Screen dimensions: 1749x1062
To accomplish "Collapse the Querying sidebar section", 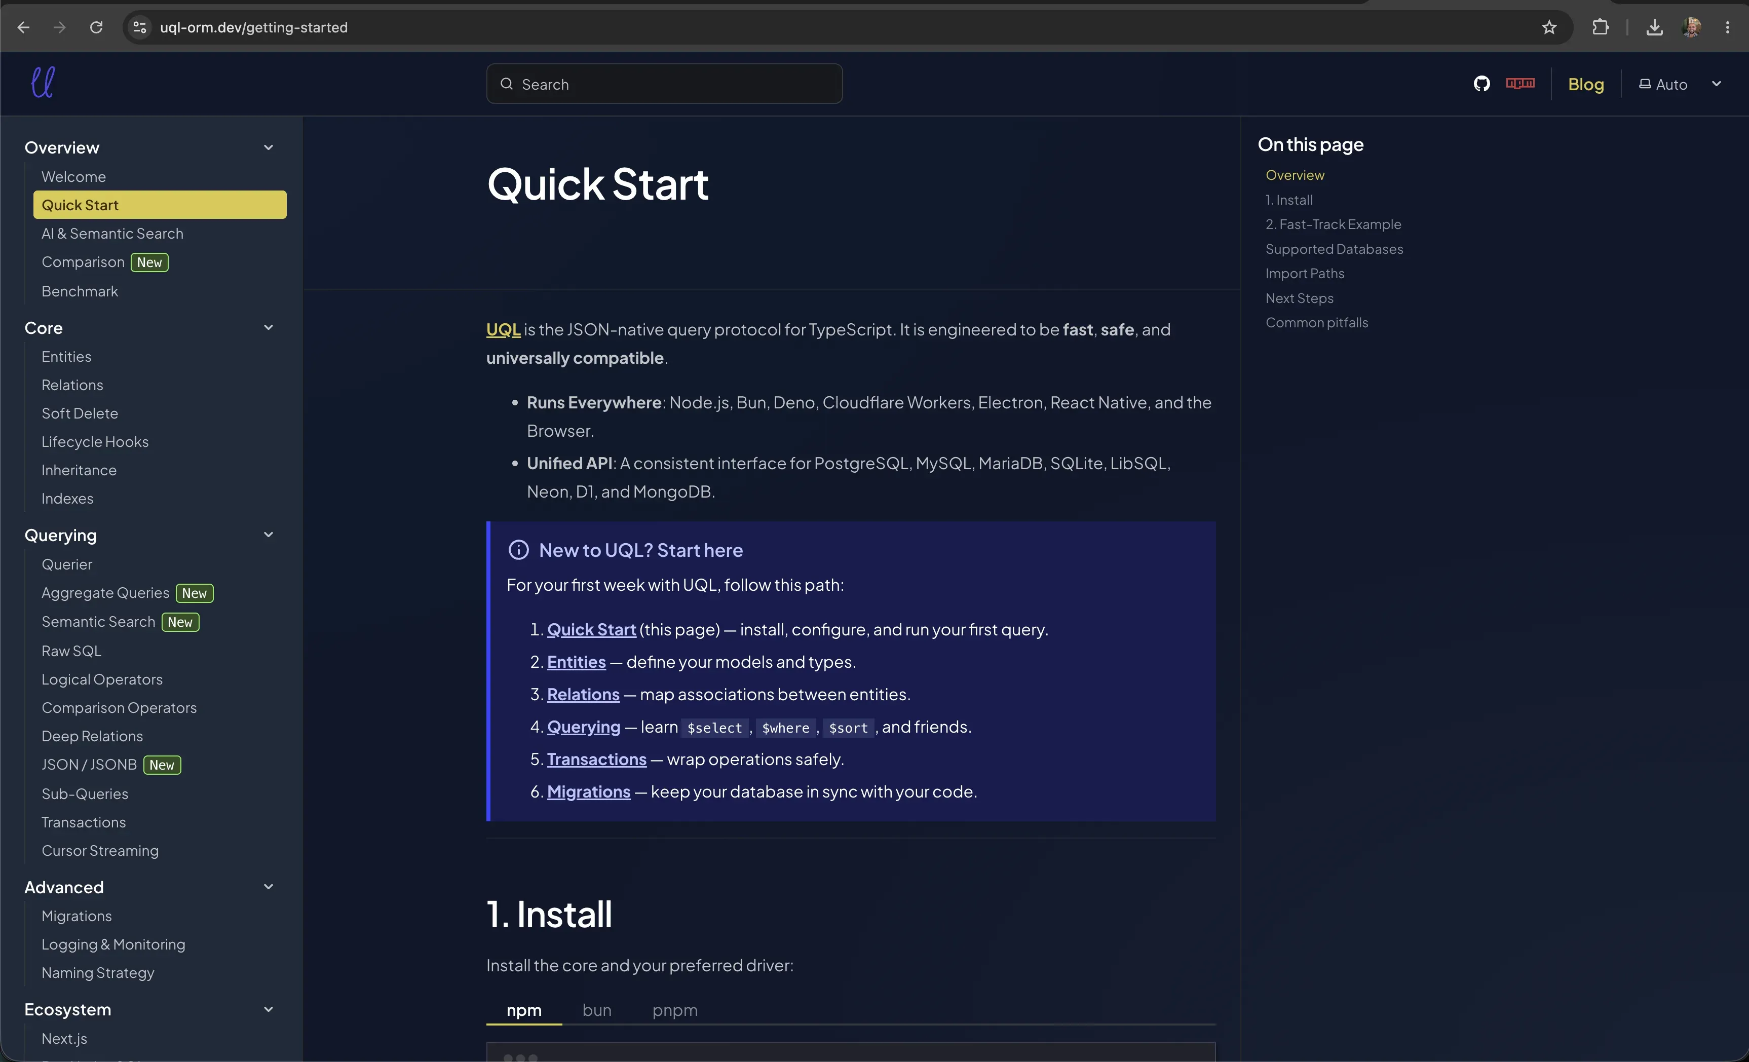I will [269, 535].
